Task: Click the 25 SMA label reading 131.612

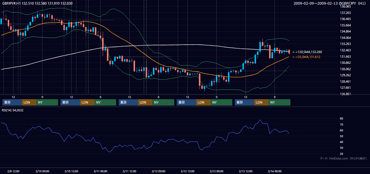Action: pyautogui.click(x=306, y=57)
